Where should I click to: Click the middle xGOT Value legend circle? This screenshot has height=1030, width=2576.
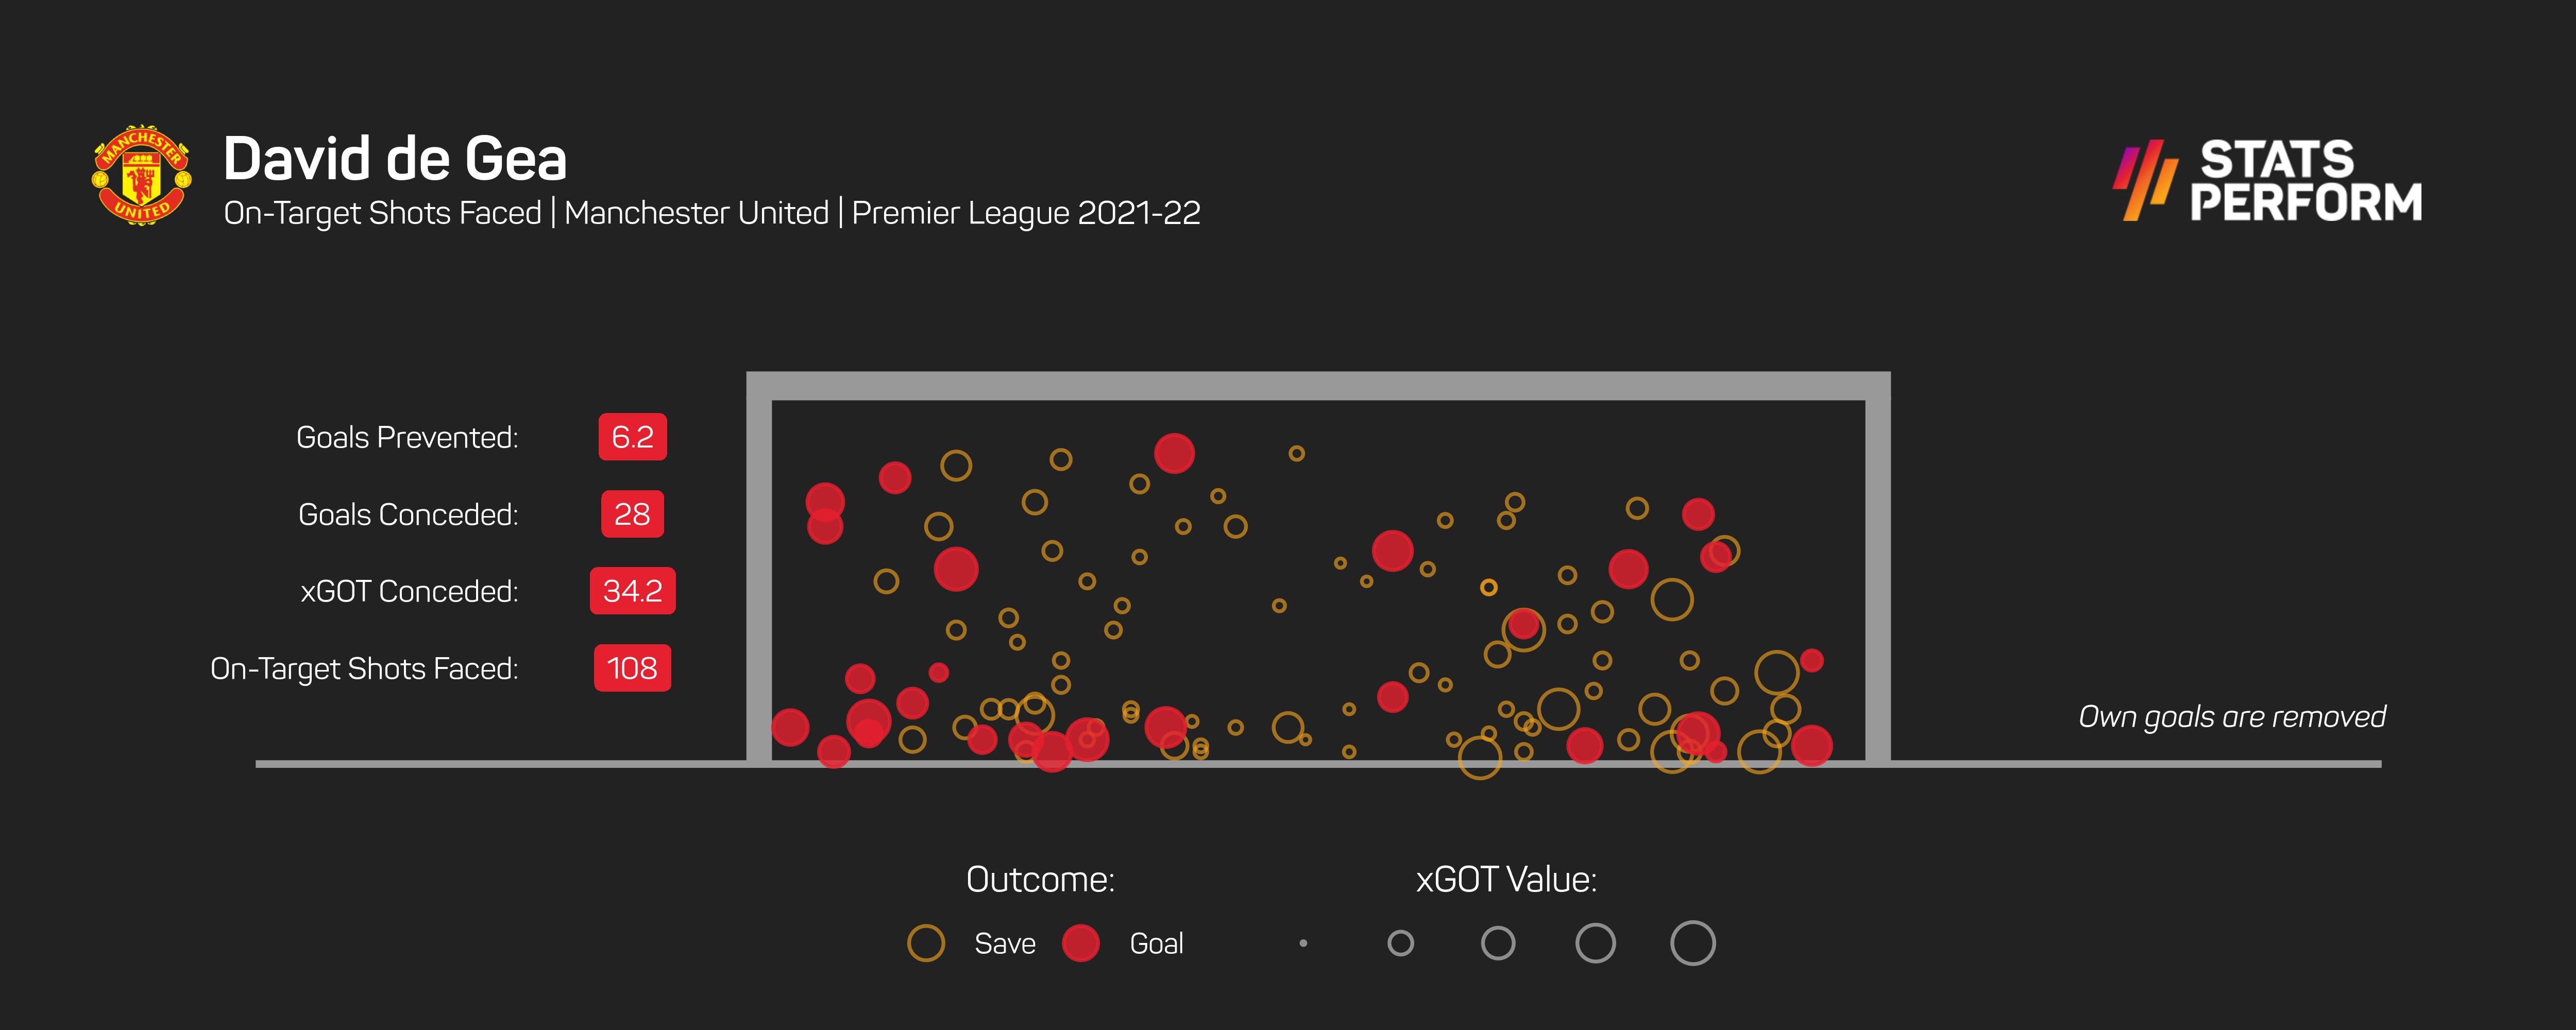(1497, 943)
